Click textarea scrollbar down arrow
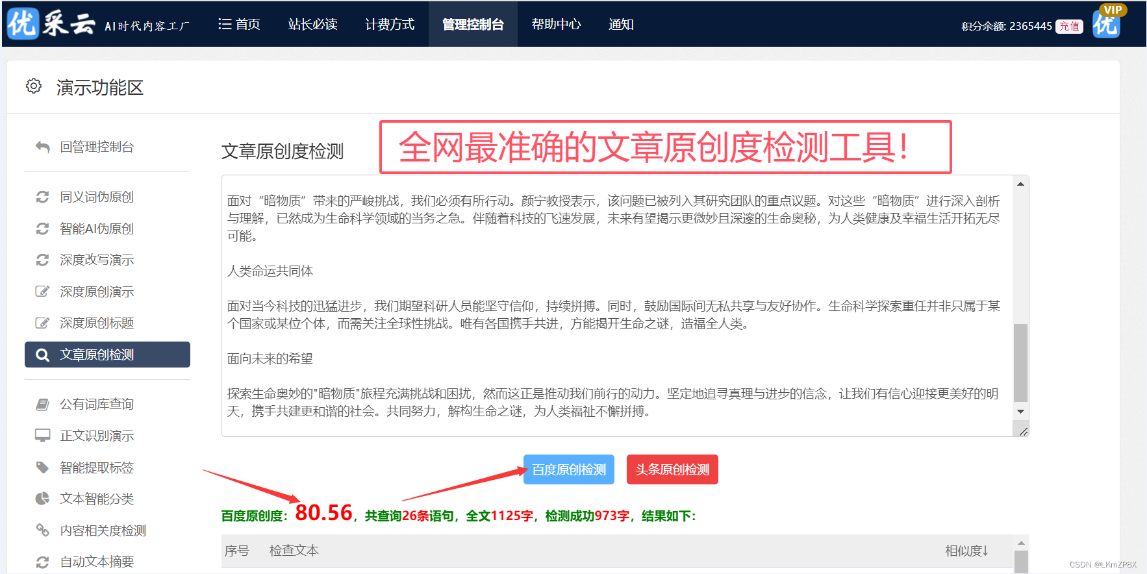The image size is (1147, 574). pyautogui.click(x=1021, y=412)
